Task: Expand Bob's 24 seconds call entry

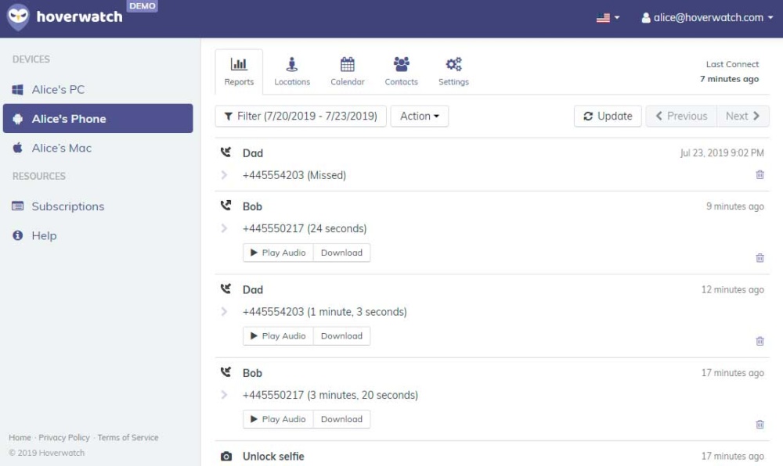Action: [224, 229]
